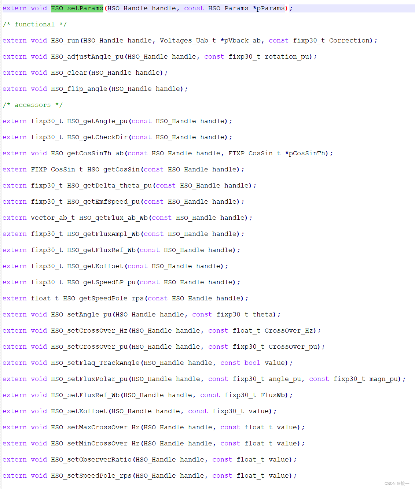This screenshot has width=415, height=489.
Task: Click HSO_setCrossOver_pu function name
Action: [x=89, y=347]
